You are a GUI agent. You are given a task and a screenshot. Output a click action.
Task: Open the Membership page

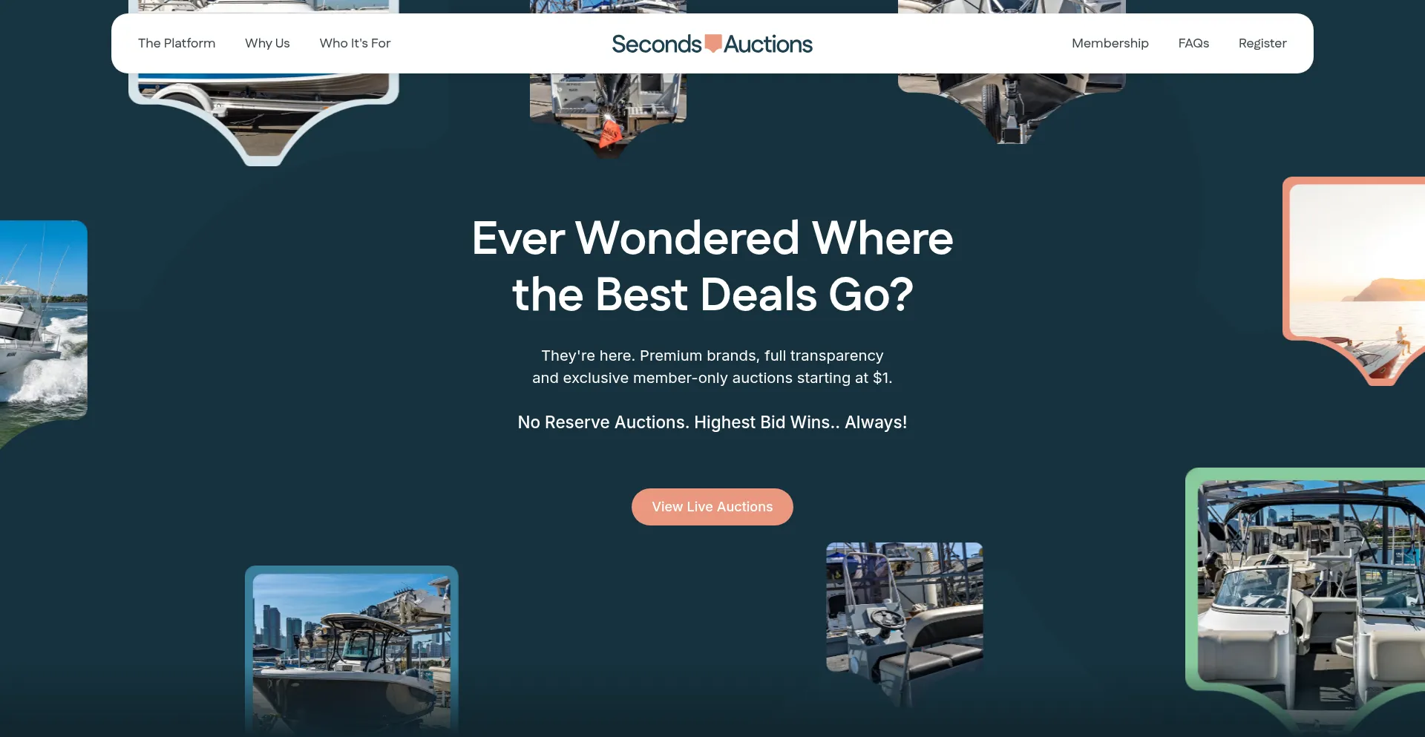coord(1110,43)
